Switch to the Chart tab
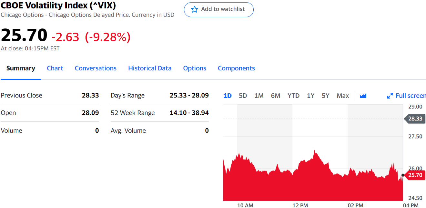The image size is (426, 208). pos(55,68)
